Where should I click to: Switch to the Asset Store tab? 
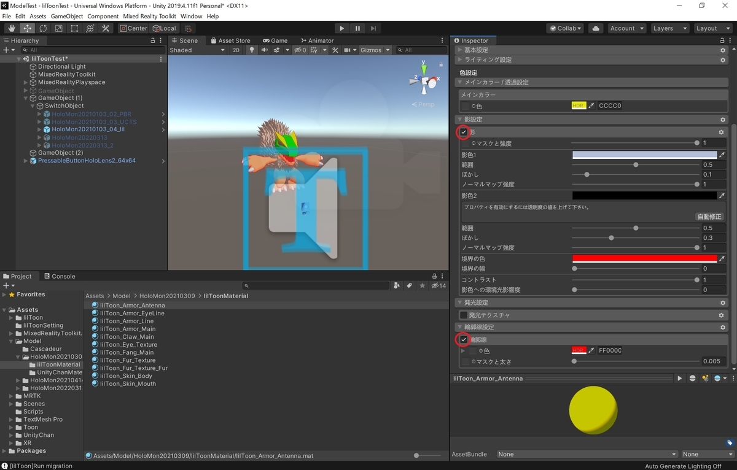[x=230, y=40]
